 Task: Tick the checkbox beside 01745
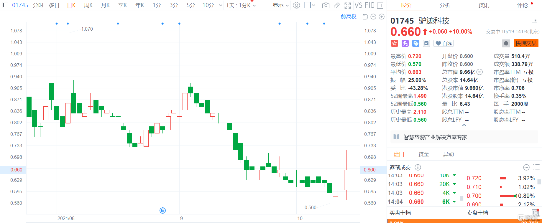(x=5, y=5)
